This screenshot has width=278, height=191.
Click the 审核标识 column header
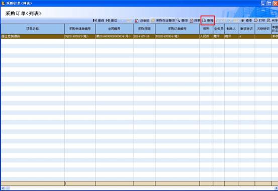tap(246, 29)
